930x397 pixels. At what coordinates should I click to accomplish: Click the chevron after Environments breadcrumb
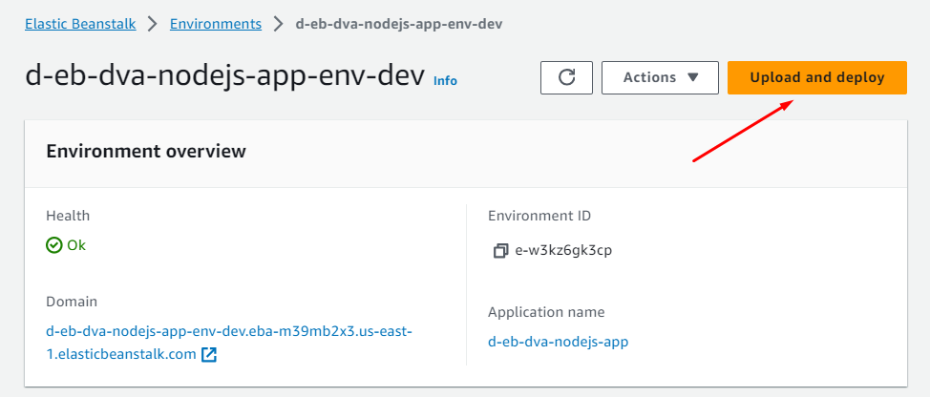(x=278, y=24)
